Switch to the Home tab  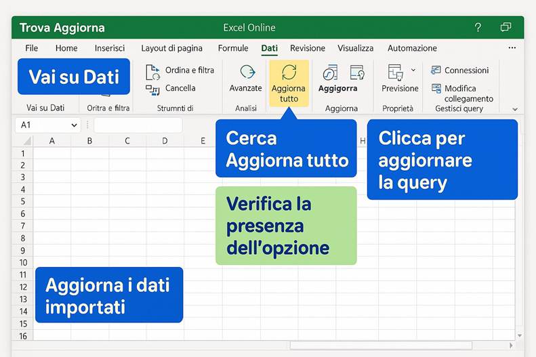pos(66,48)
